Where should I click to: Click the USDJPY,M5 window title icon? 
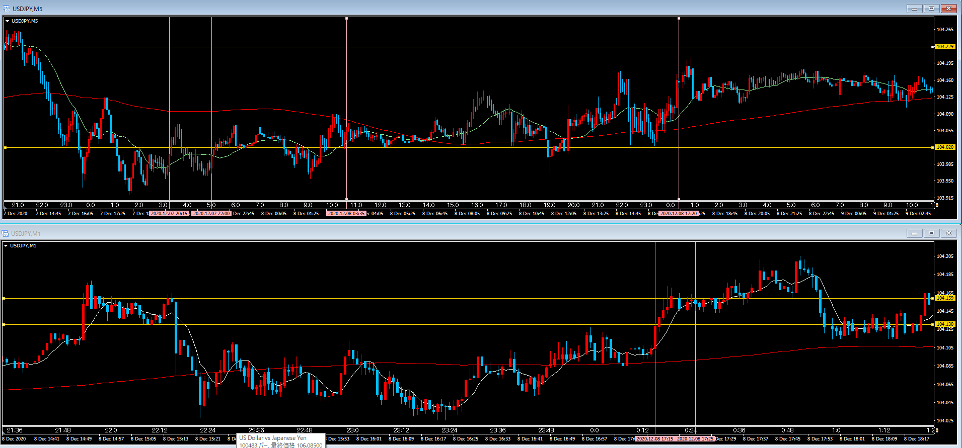coord(6,9)
